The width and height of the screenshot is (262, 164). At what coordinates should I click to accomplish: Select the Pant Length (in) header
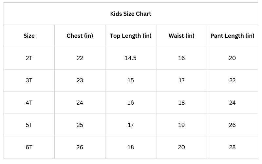pos(232,36)
